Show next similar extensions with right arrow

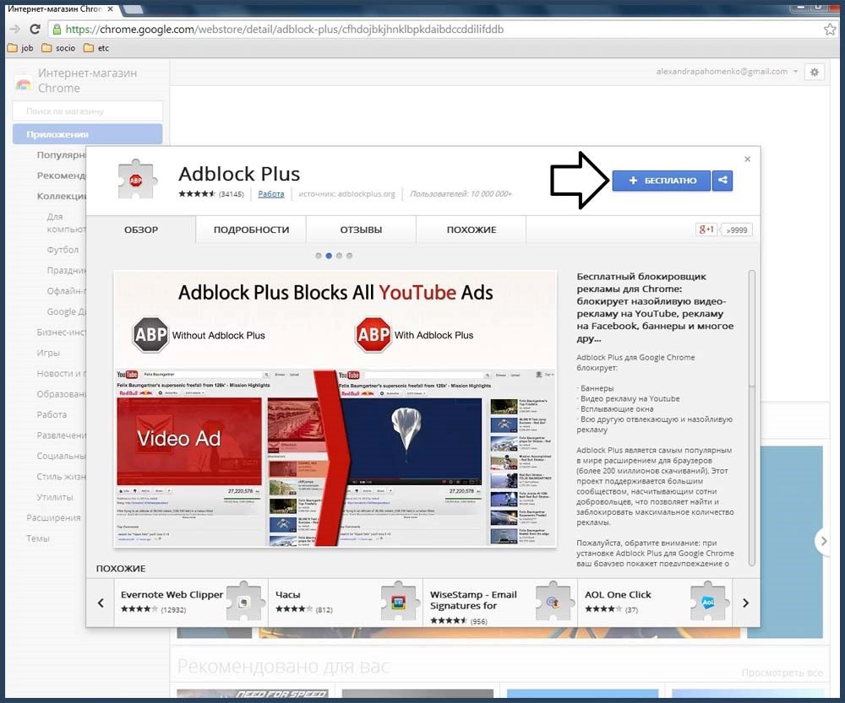coord(746,603)
